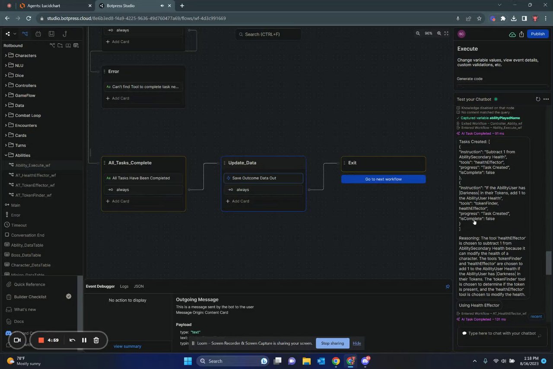Switch to the Logs tab

tap(124, 286)
